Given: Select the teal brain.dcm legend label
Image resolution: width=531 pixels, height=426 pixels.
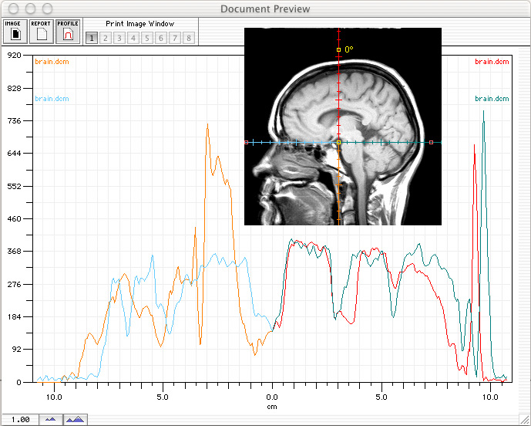Looking at the screenshot, I should point(492,99).
